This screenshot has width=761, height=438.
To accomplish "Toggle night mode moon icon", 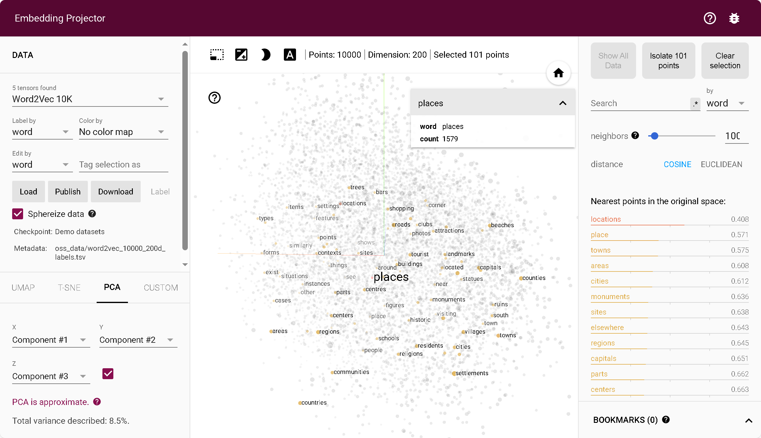I will [x=265, y=55].
